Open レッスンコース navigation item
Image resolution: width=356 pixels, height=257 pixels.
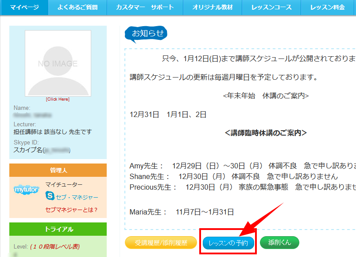point(271,7)
